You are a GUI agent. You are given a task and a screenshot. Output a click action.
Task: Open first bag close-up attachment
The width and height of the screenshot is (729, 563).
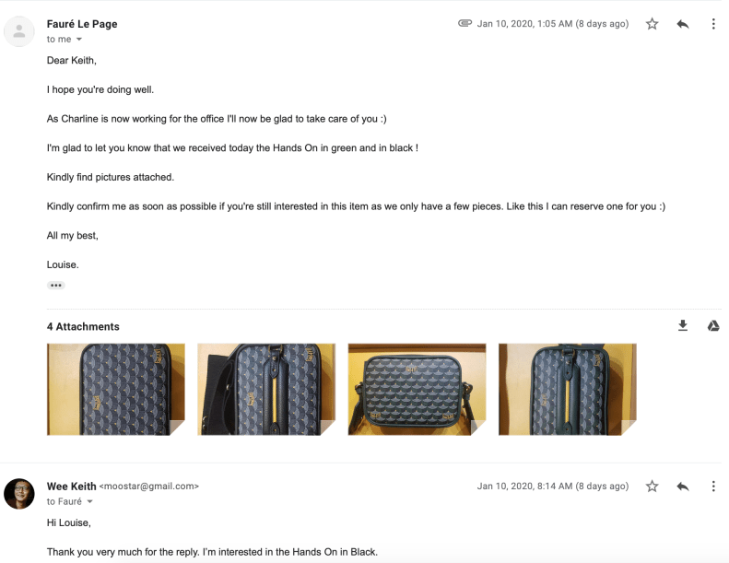pos(116,389)
